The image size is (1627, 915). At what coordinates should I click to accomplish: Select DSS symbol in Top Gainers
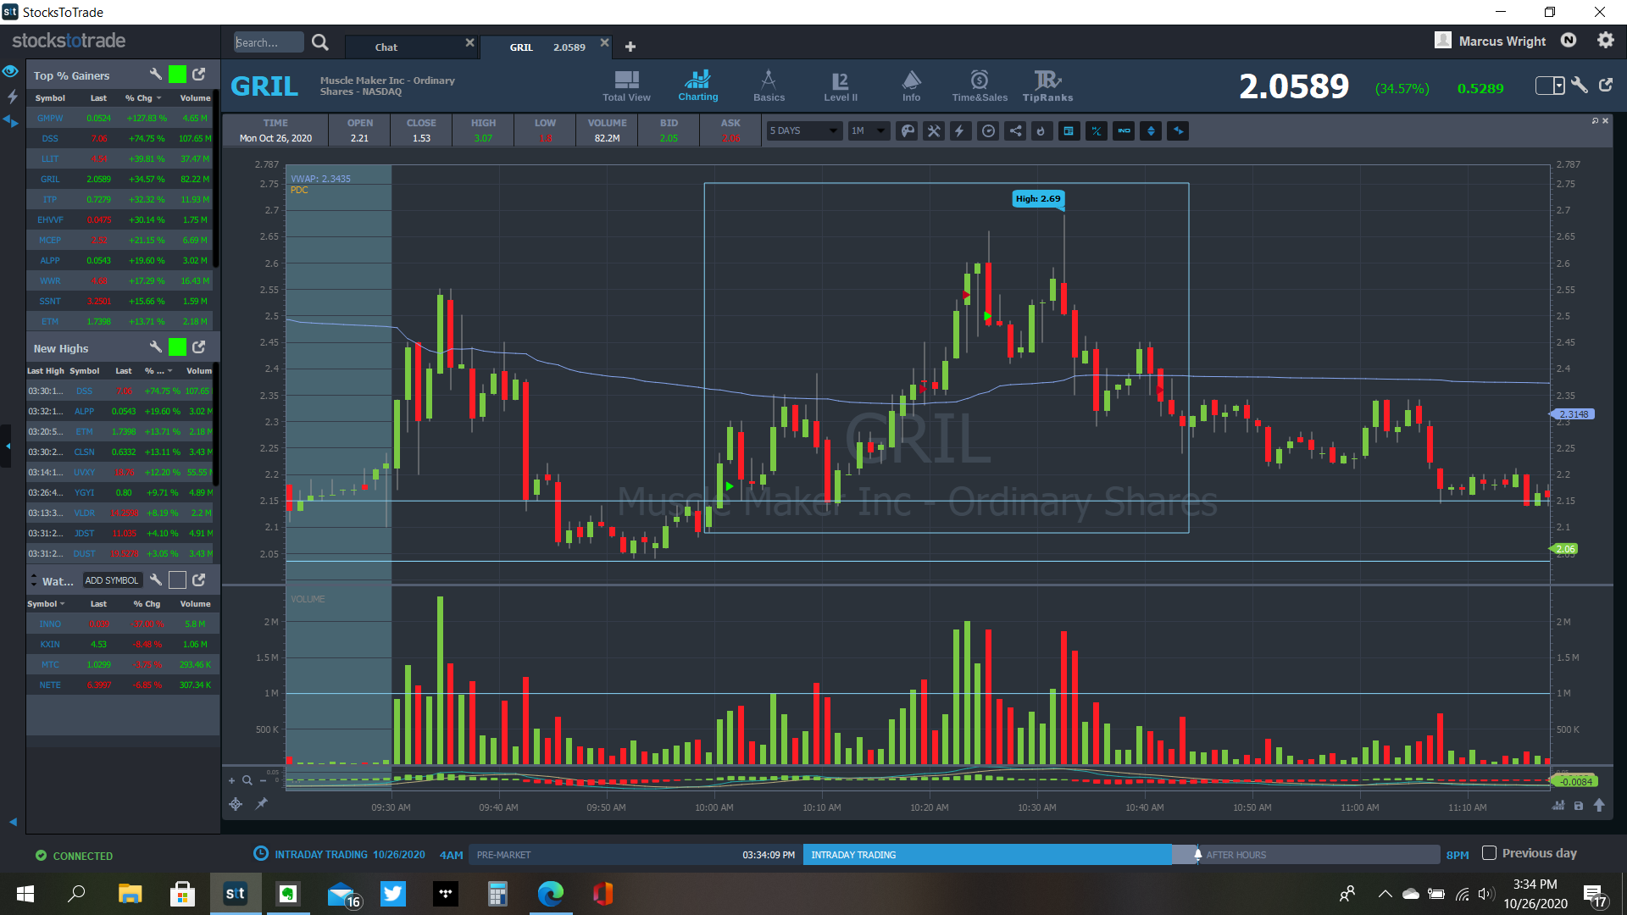50,139
